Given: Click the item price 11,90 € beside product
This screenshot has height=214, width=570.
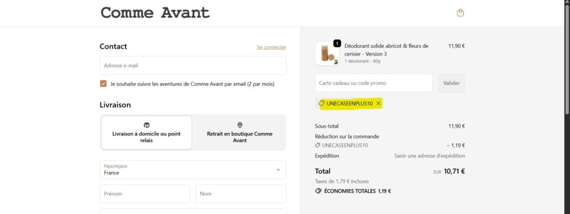Looking at the screenshot, I should 456,46.
